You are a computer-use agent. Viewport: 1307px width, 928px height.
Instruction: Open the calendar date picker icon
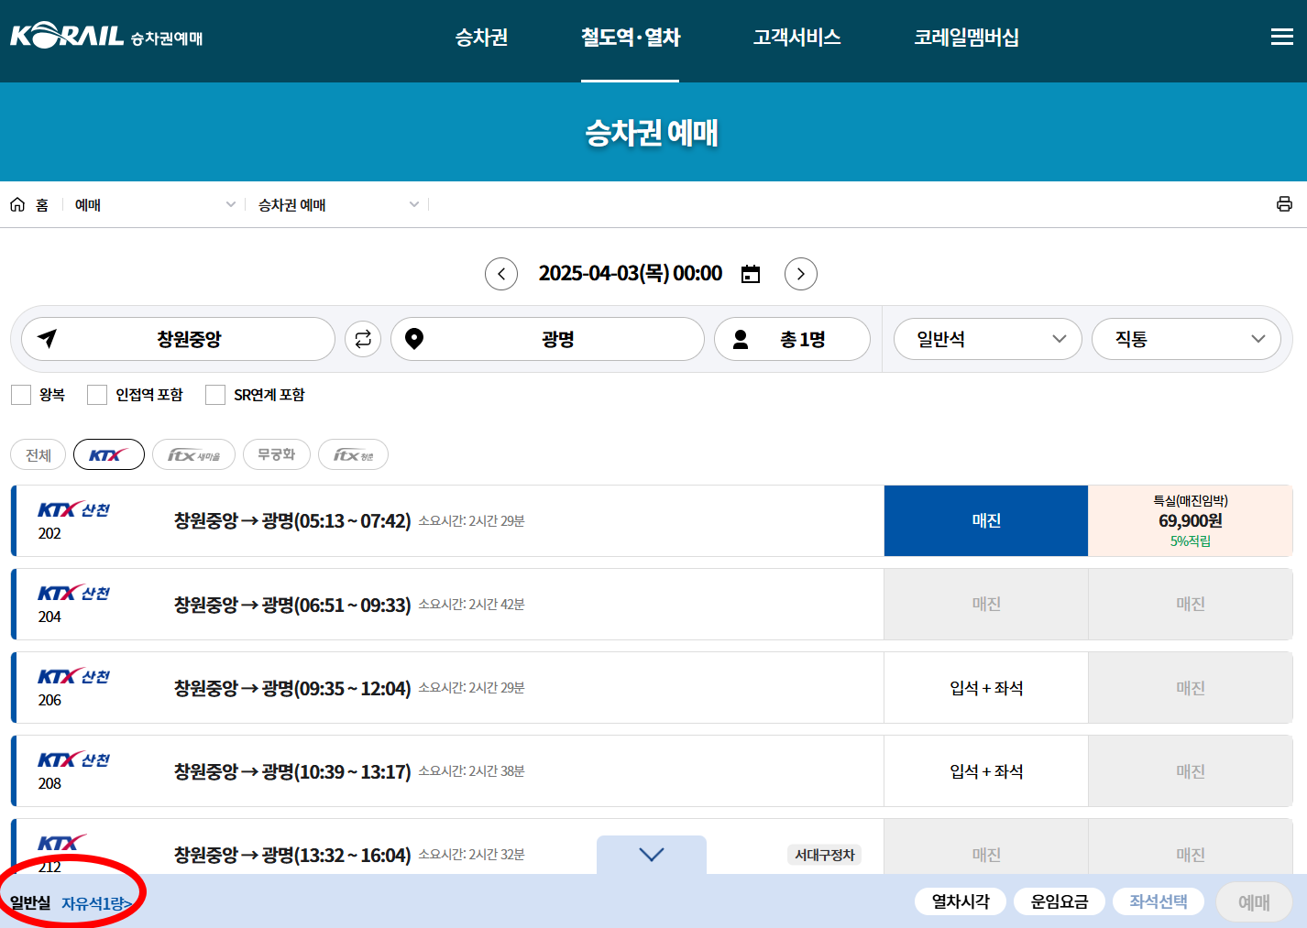pos(751,274)
